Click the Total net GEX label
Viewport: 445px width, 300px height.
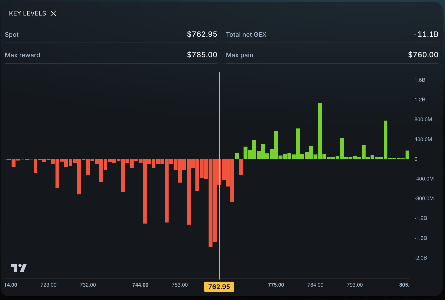pos(246,35)
